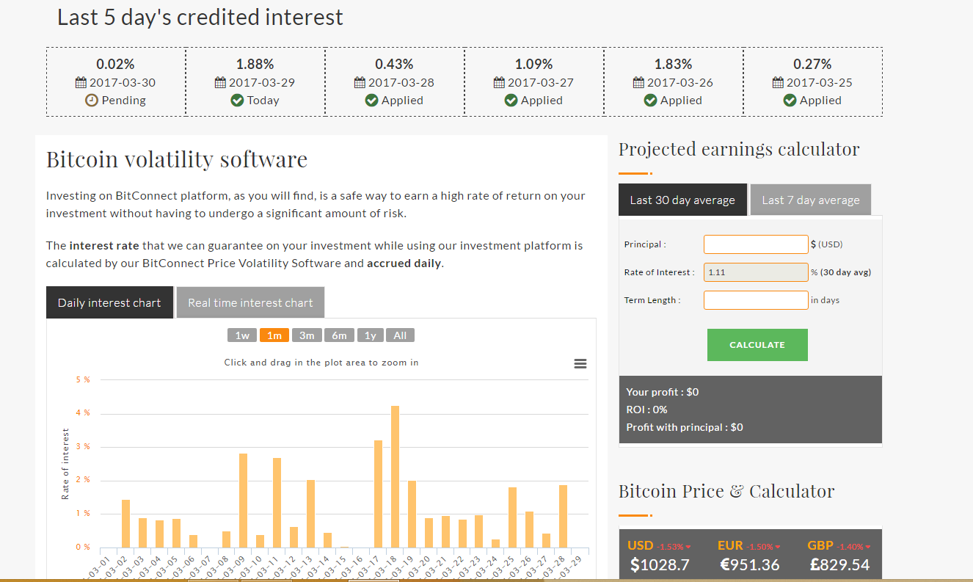This screenshot has height=582, width=973.
Task: Click calendar icon beside 2017-03-26
Action: coord(638,82)
